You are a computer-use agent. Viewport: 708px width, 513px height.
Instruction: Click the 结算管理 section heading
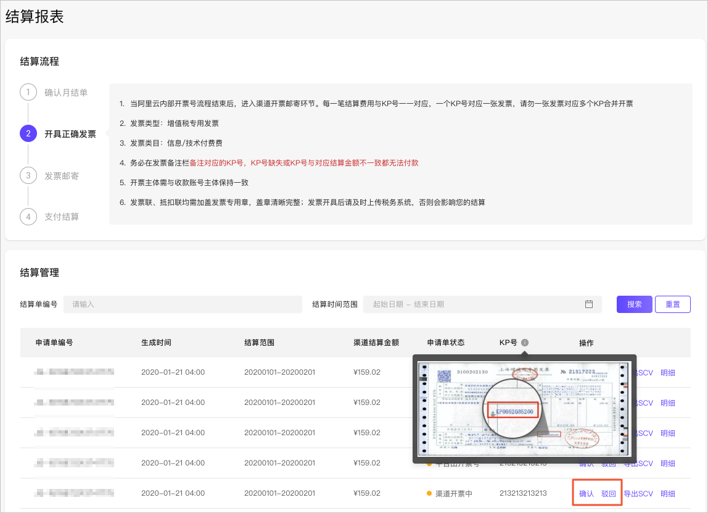(39, 272)
